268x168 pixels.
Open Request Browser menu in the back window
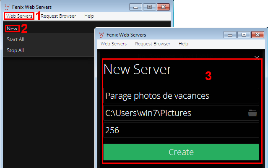pyautogui.click(x=58, y=16)
